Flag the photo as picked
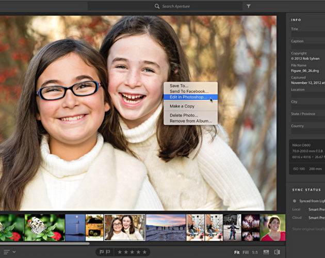This screenshot has width=325, height=258. coord(102,252)
